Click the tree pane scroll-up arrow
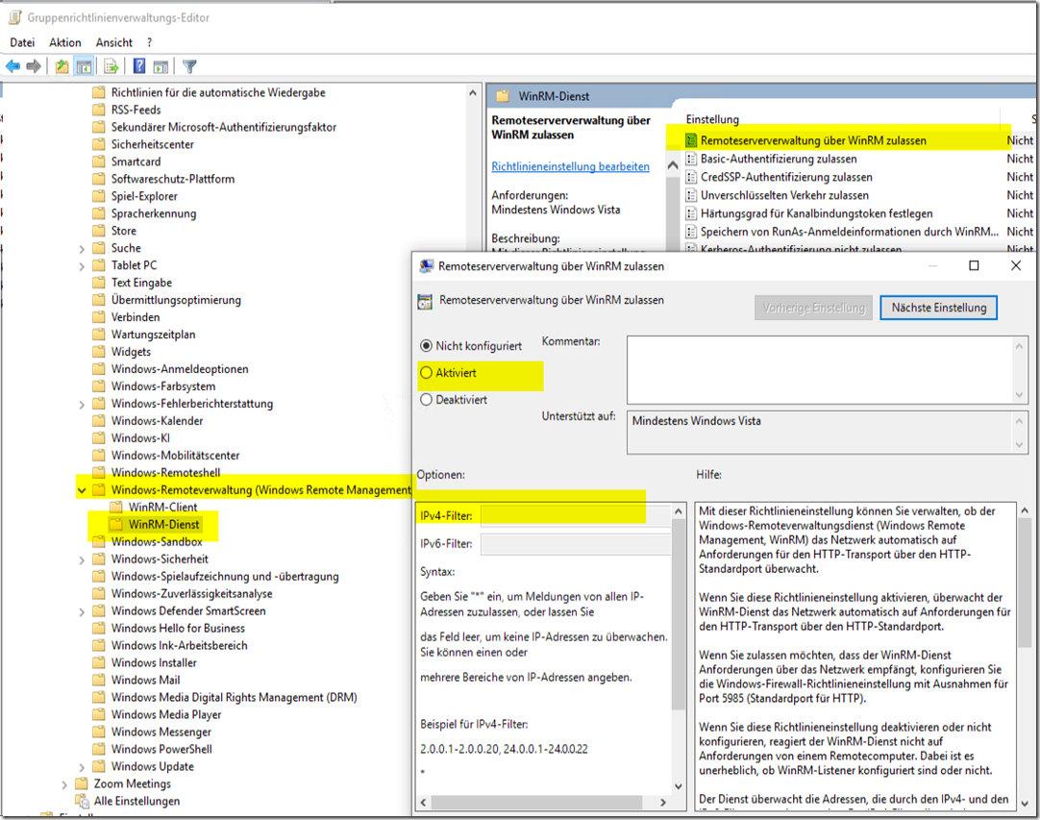The height and width of the screenshot is (820, 1040). pyautogui.click(x=472, y=93)
